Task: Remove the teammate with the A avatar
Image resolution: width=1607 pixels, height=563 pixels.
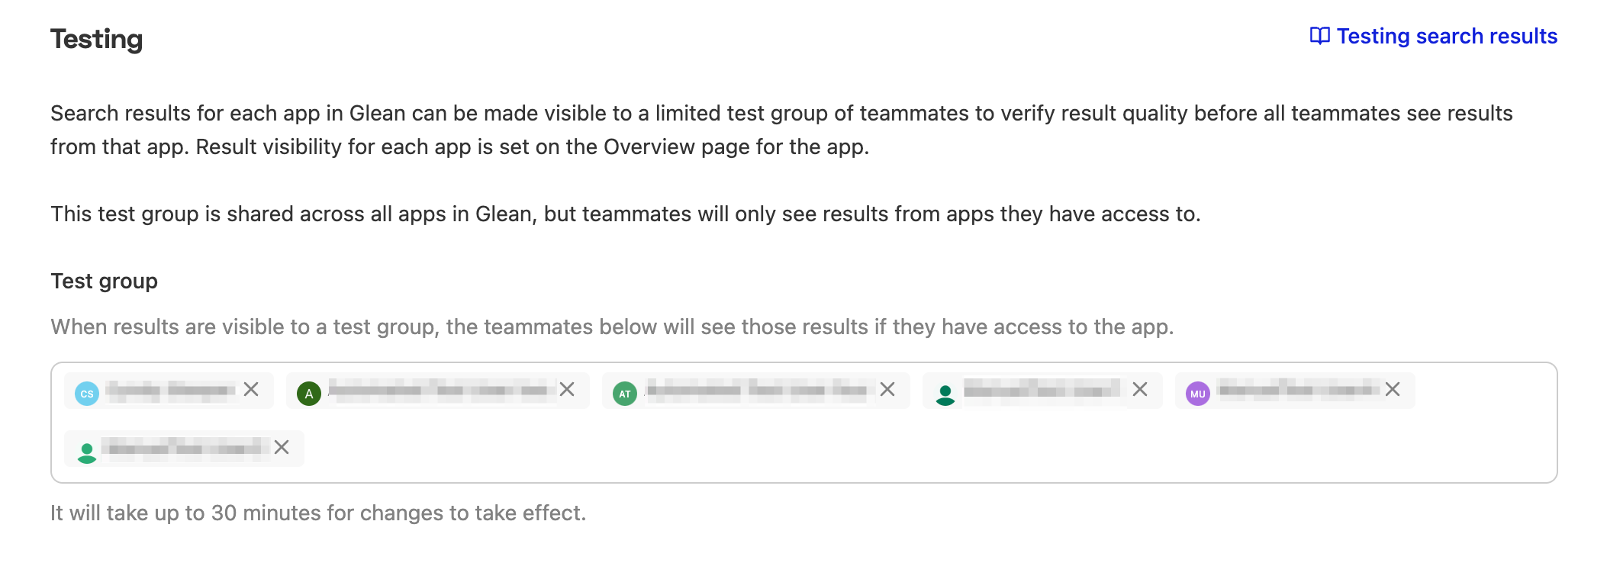Action: [x=567, y=390]
